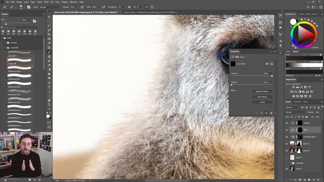Hide Layer 10 visibility eye
This screenshot has height=182, width=324.
coord(287,151)
